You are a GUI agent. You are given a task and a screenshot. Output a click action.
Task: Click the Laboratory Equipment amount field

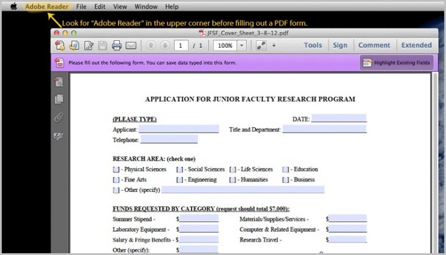pos(199,229)
